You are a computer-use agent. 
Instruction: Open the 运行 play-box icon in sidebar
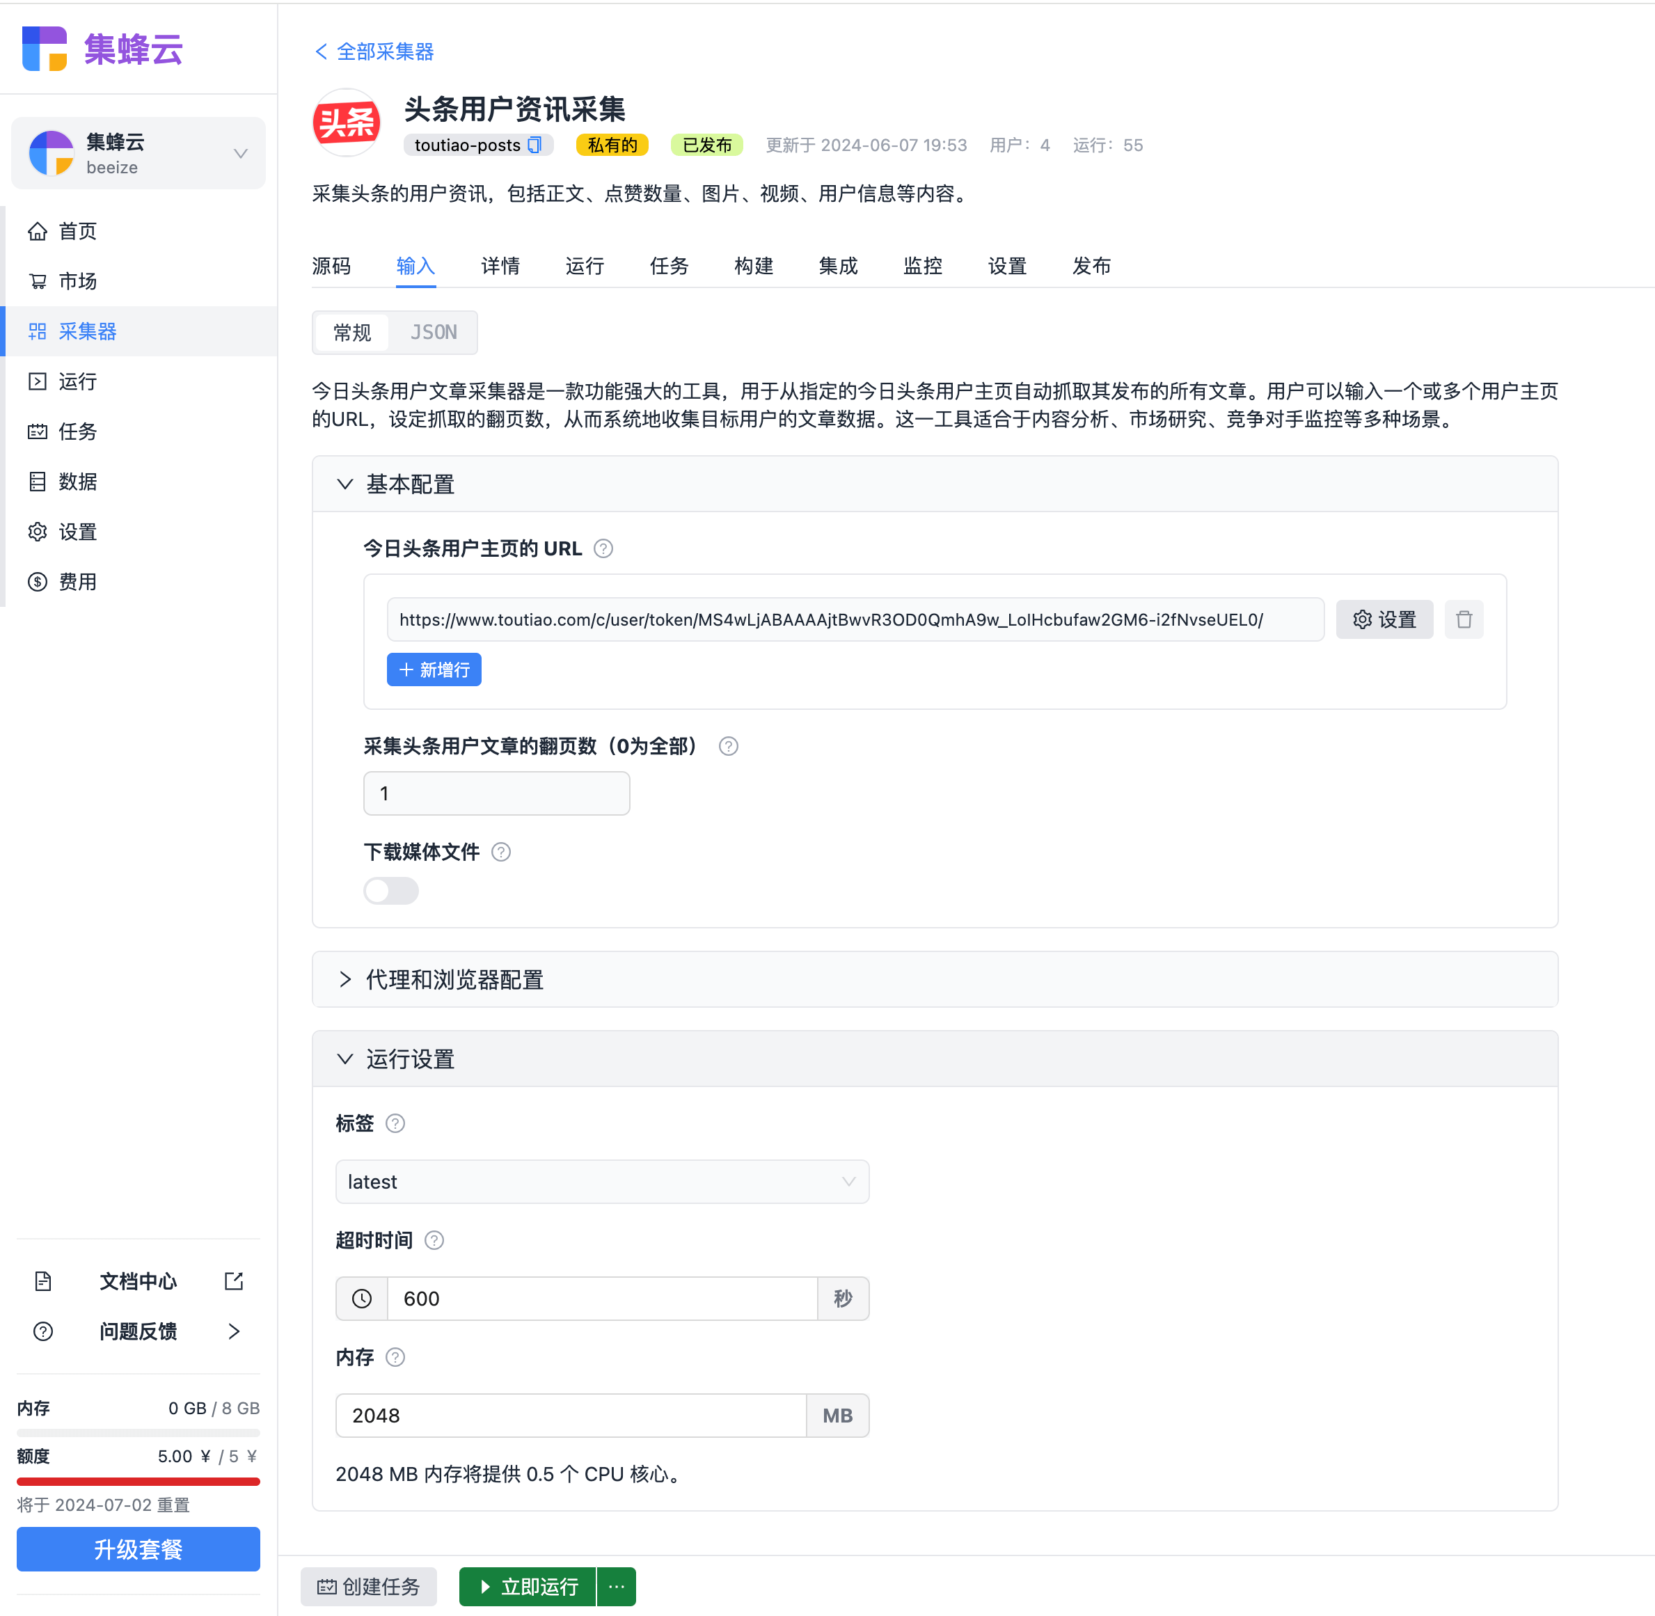[38, 381]
